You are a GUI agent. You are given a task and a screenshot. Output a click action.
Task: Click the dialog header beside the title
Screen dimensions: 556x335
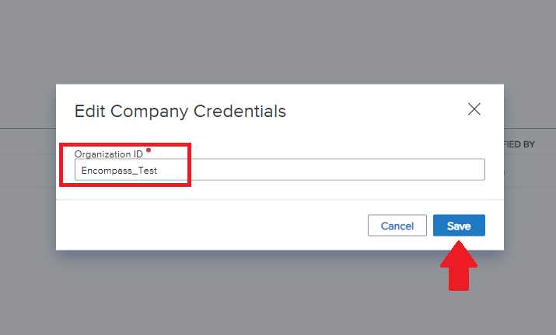(376, 112)
